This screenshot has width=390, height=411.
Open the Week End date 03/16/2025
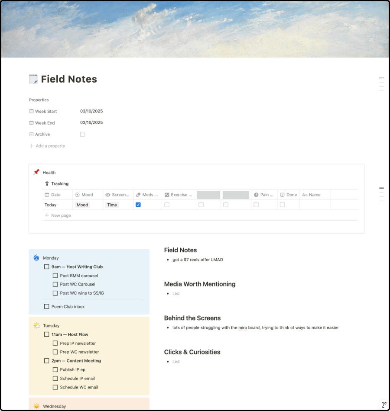pyautogui.click(x=91, y=122)
